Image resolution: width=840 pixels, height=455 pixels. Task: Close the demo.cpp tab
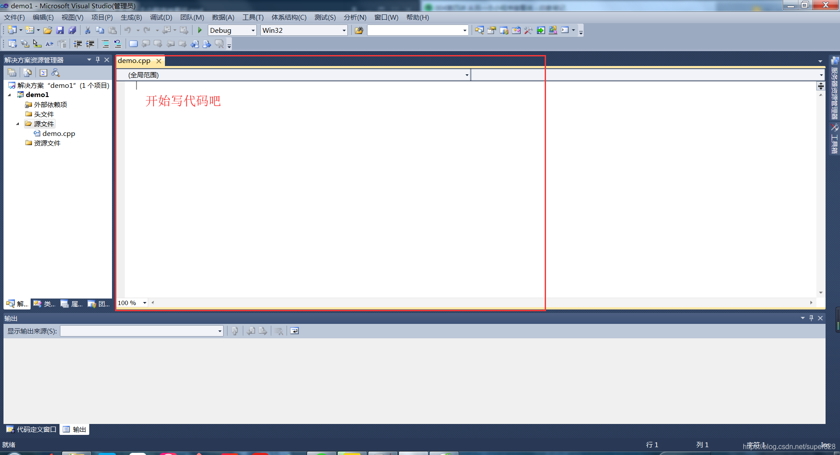tap(159, 61)
